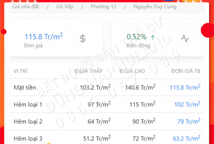
Task: Select the Hẻm loại 1 row label
Action: click(x=28, y=104)
